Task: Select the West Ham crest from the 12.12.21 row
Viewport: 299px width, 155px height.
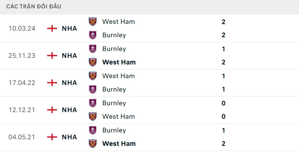Action: pyautogui.click(x=92, y=116)
